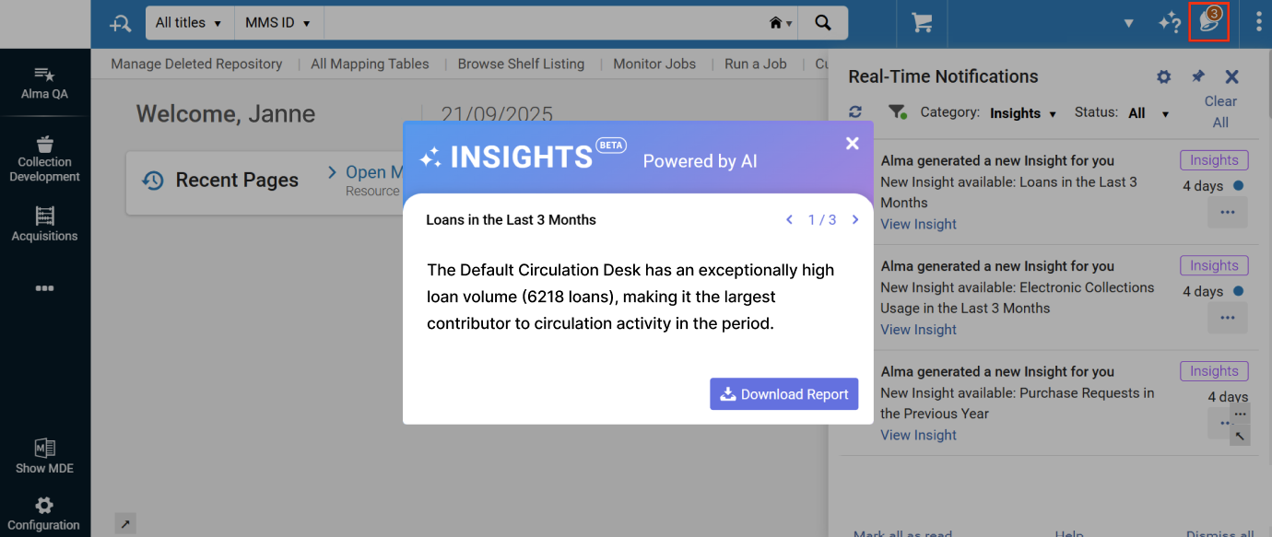
Task: Click the 1 / 3 page indicator
Action: [x=822, y=219]
